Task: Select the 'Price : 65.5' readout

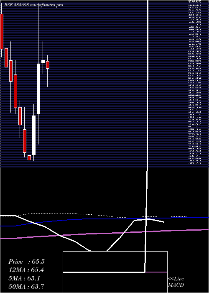Action: (26, 262)
